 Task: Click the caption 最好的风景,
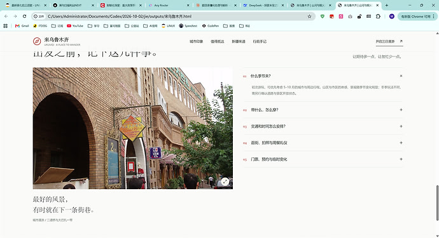50,199
